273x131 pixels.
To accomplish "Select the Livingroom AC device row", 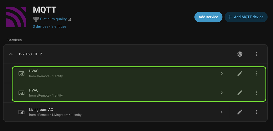I will 106,112.
